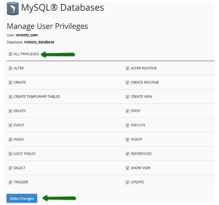Click the Manage User Privileges heading
The image size is (219, 205).
47,26
